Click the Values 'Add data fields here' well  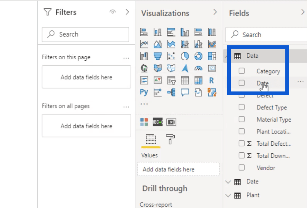click(x=178, y=169)
